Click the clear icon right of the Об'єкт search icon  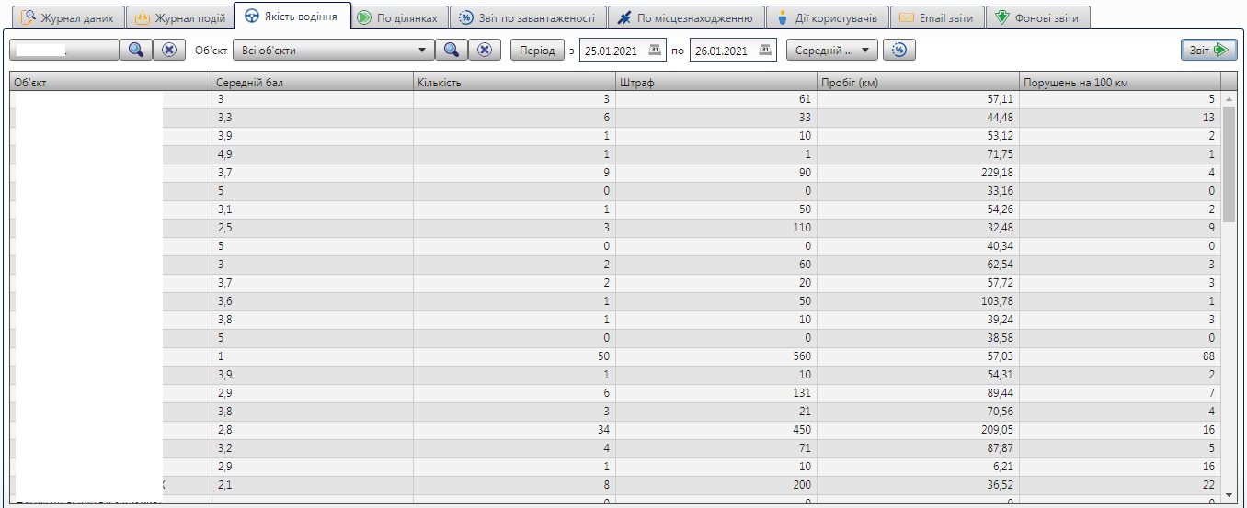[485, 50]
